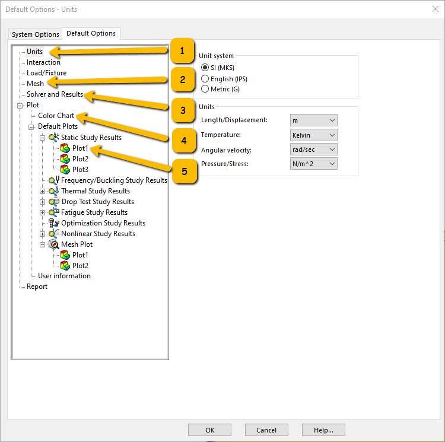Expand the Drop Test Study Results node
The width and height of the screenshot is (445, 442).
point(42,202)
